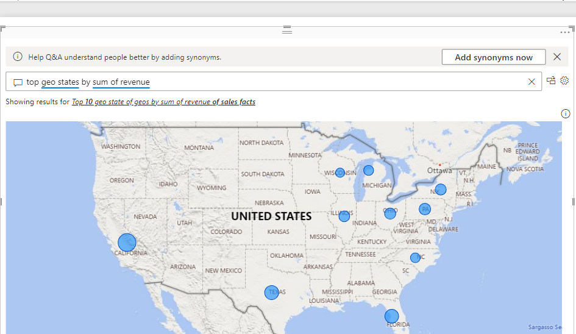The width and height of the screenshot is (576, 334).
Task: Click the NOVA SCOTIA label
Action: point(525,169)
